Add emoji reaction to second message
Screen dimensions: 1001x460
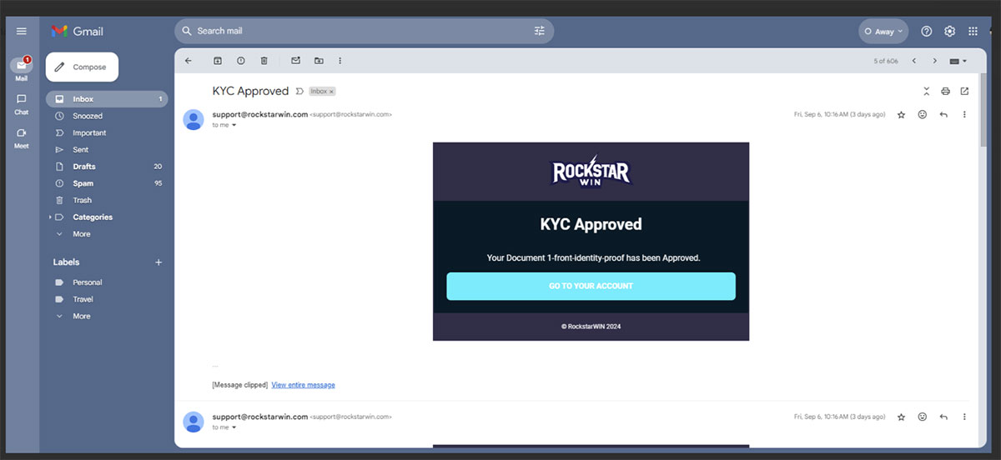923,416
